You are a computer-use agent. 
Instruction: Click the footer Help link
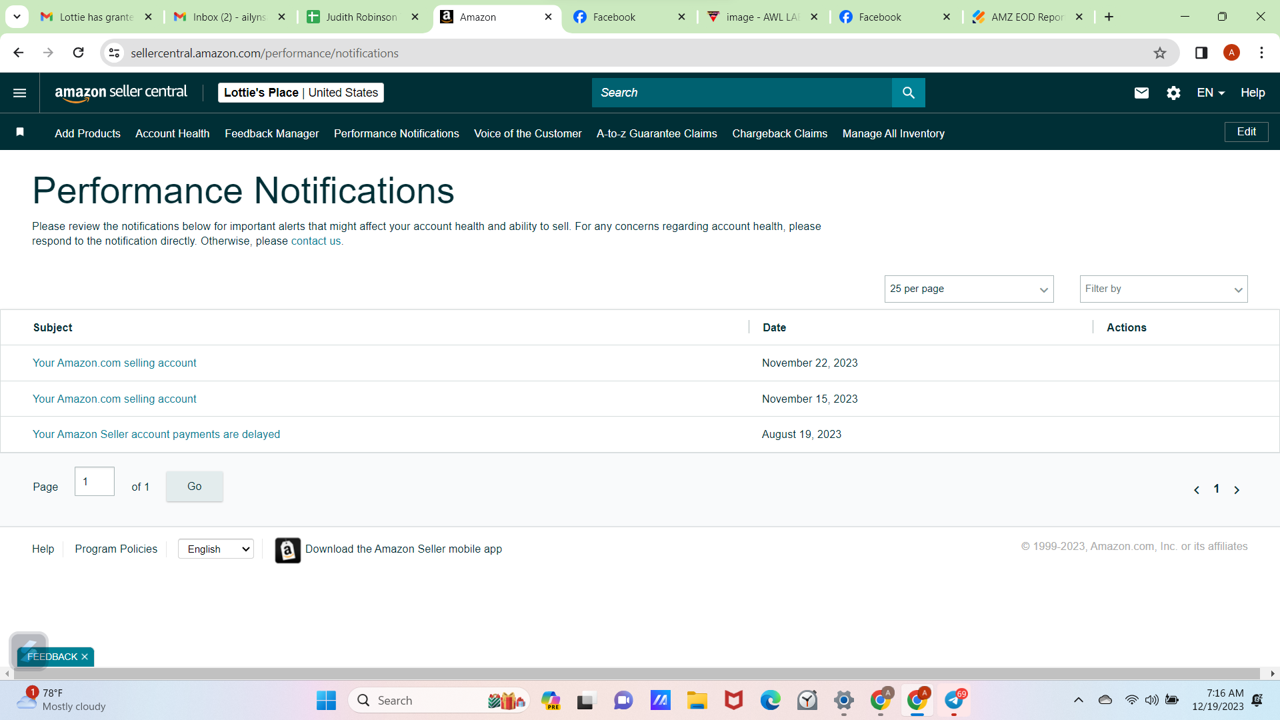point(43,549)
